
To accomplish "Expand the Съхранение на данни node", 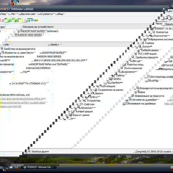I will 91,90.
